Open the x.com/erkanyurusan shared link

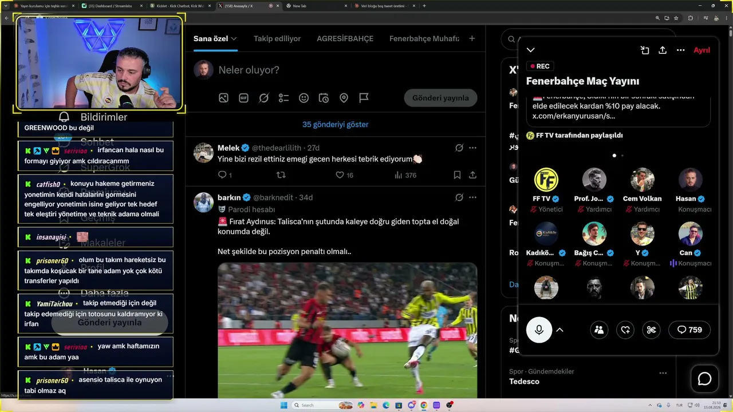pyautogui.click(x=574, y=116)
